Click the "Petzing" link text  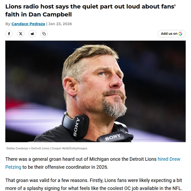(13, 167)
